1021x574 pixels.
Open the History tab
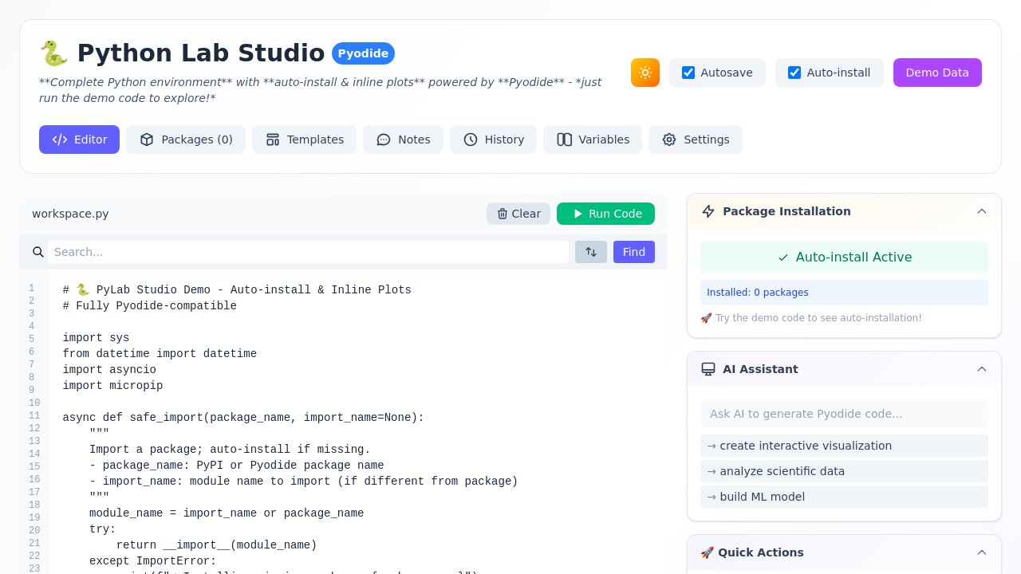[493, 140]
